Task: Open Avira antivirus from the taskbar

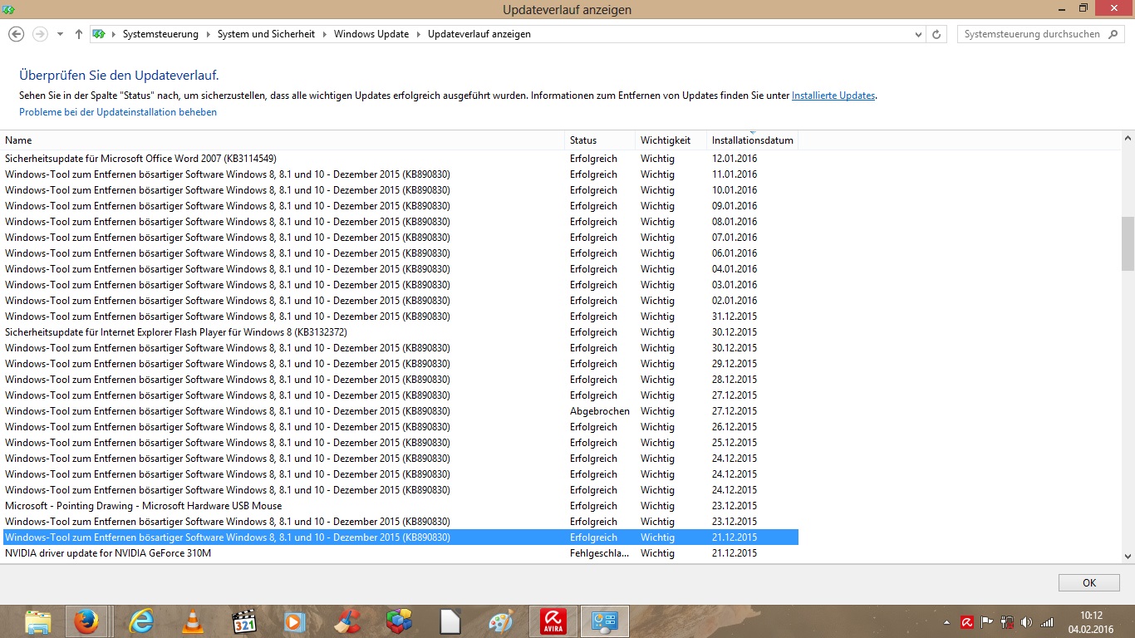Action: 553,621
